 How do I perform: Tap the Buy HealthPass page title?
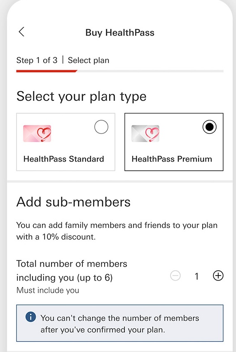[120, 33]
